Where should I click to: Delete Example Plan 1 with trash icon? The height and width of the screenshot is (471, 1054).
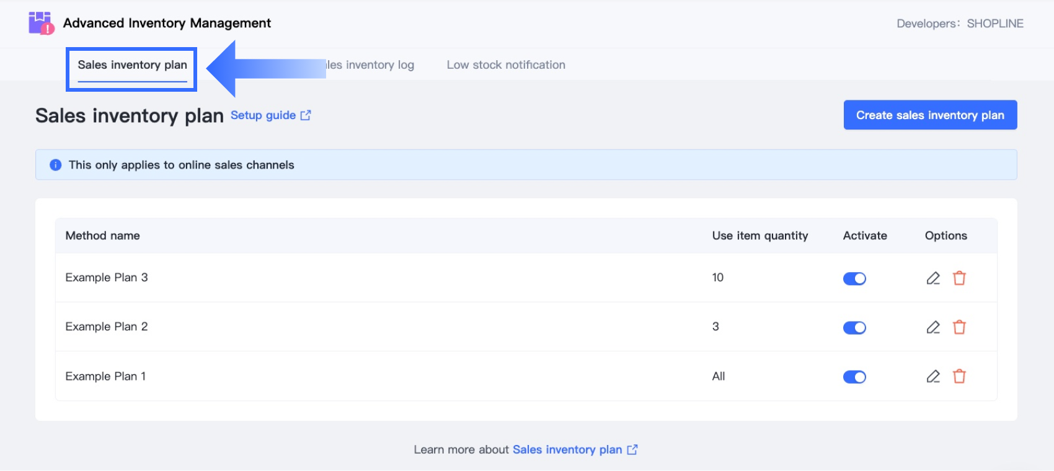tap(959, 376)
